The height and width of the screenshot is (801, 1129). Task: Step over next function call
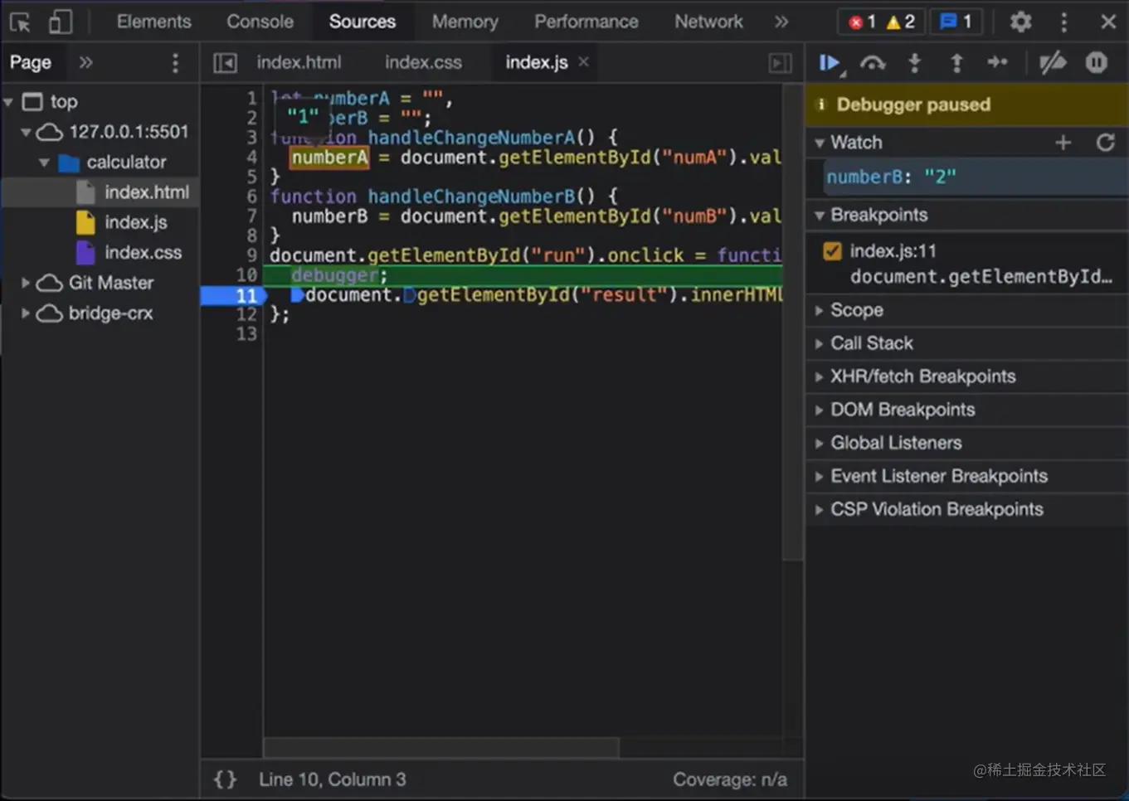[872, 63]
